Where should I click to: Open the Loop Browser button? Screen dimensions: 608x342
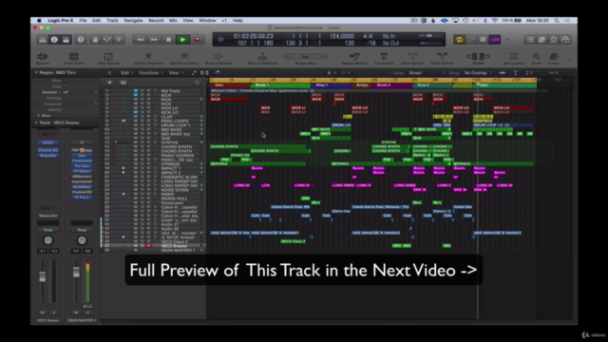[x=553, y=40]
